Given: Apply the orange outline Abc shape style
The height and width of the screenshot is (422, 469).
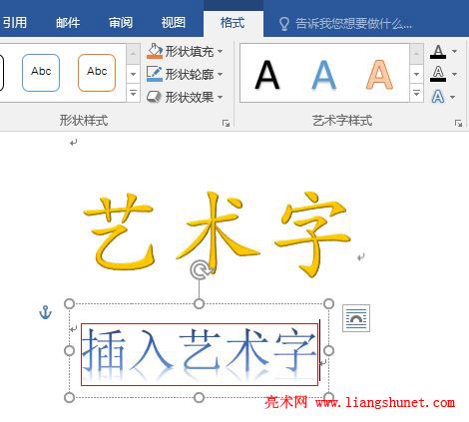Looking at the screenshot, I should click(x=97, y=73).
